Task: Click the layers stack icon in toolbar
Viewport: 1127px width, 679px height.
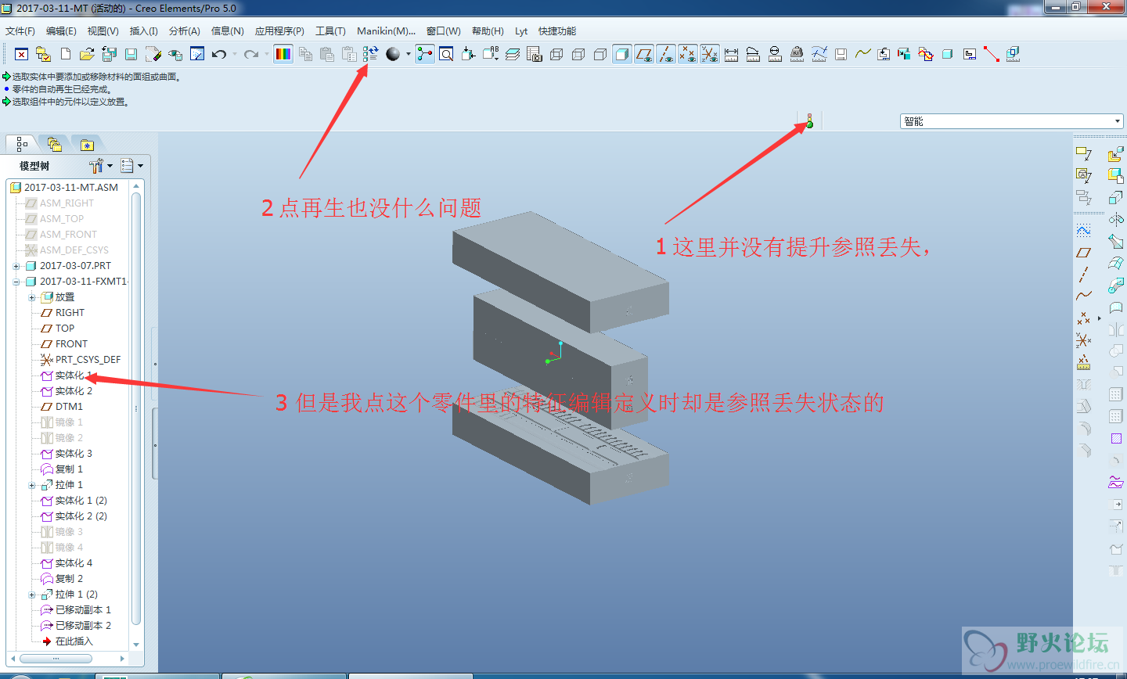Action: tap(513, 54)
